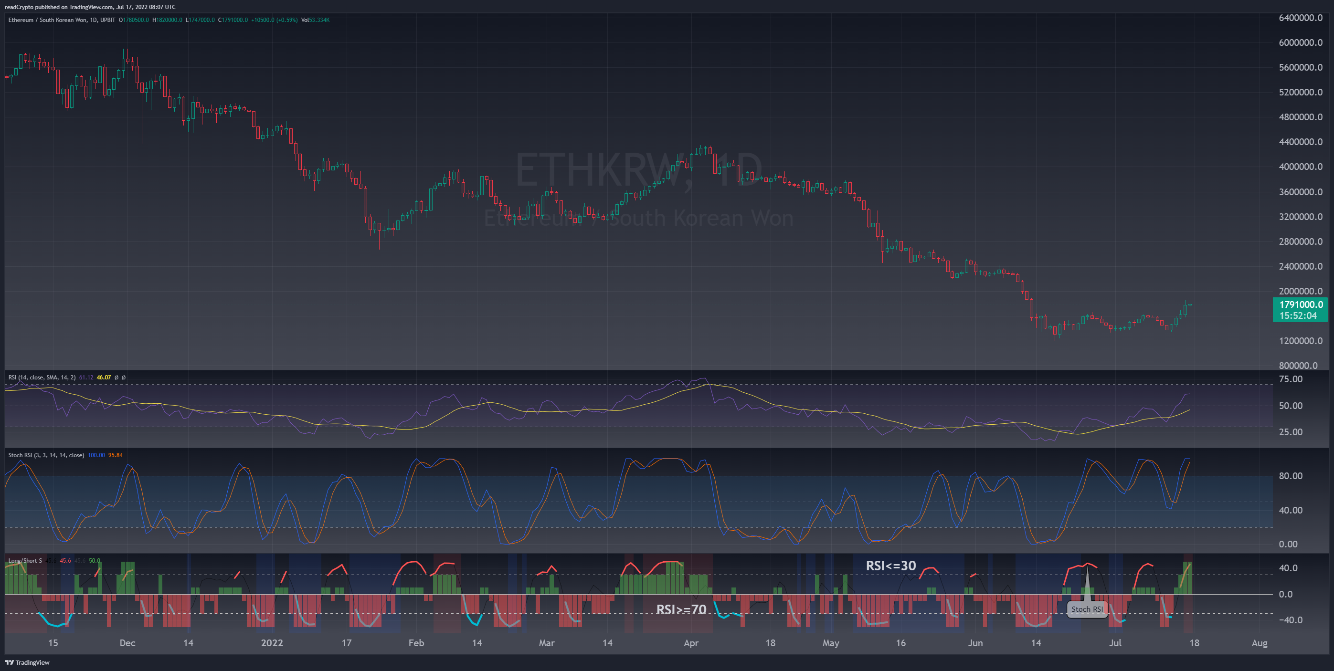
Task: Click the 2400000.0 price axis label
Action: coord(1300,266)
